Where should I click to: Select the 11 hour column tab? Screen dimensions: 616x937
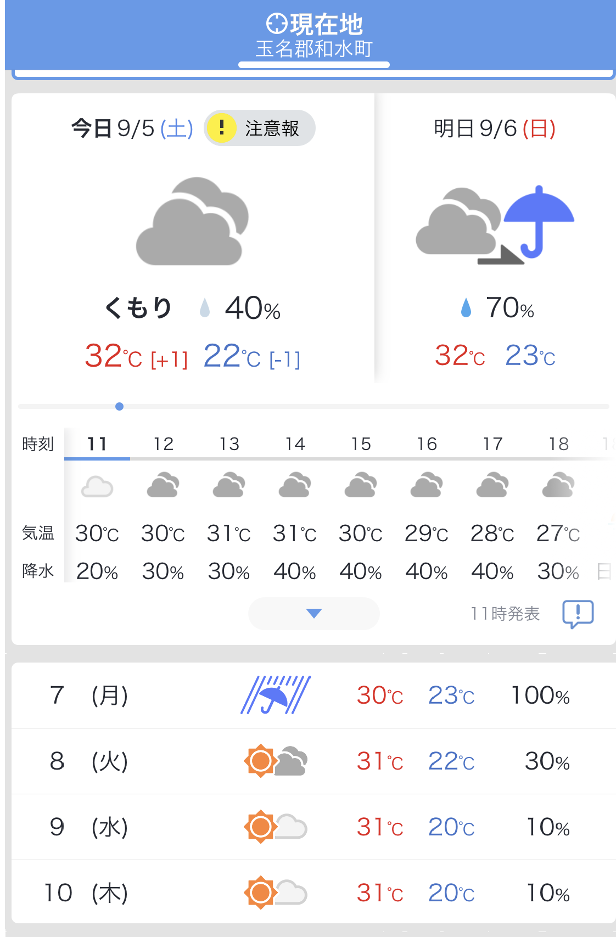click(x=97, y=444)
